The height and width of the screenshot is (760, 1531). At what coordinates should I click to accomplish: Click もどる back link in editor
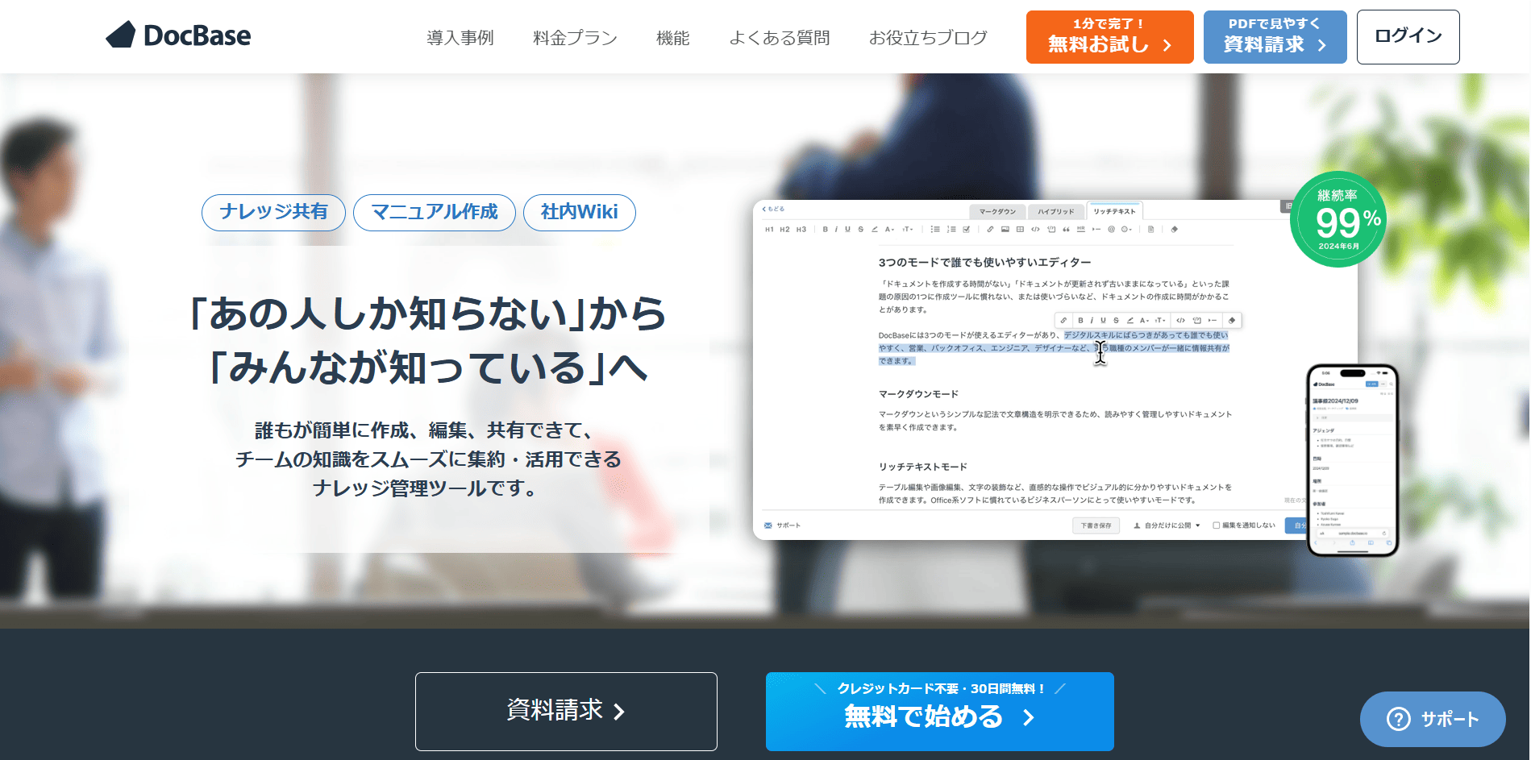[x=773, y=209]
